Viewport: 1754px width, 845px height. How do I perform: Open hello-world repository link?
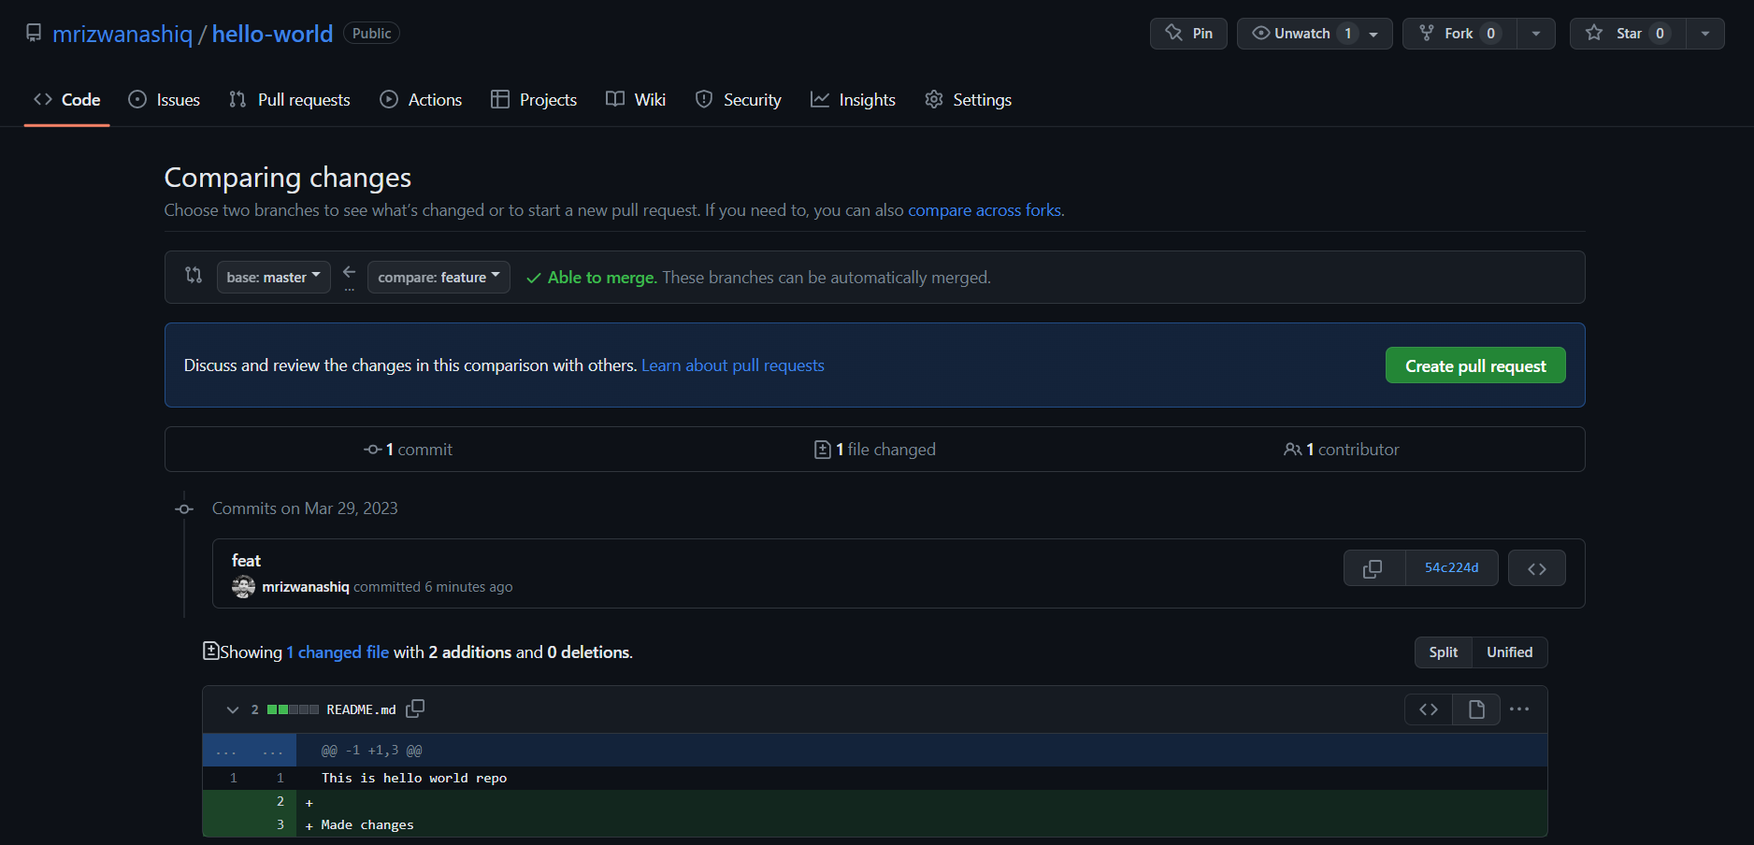pyautogui.click(x=272, y=34)
